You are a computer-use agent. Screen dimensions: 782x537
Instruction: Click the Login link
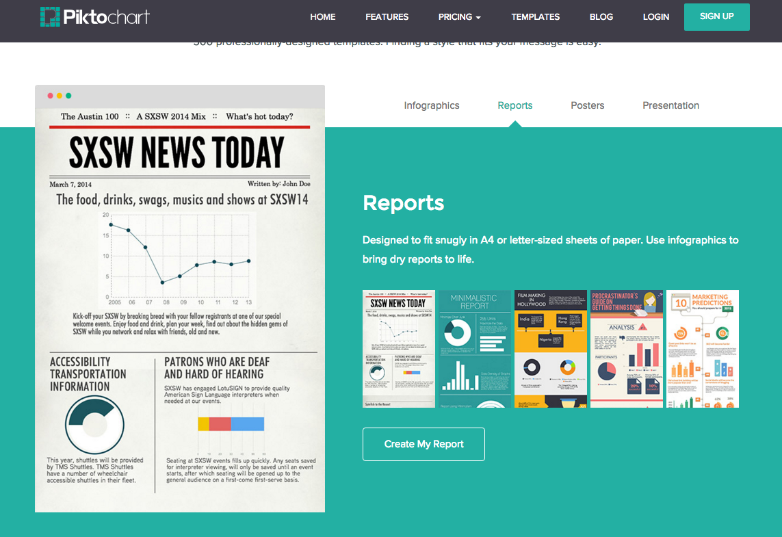click(x=655, y=16)
